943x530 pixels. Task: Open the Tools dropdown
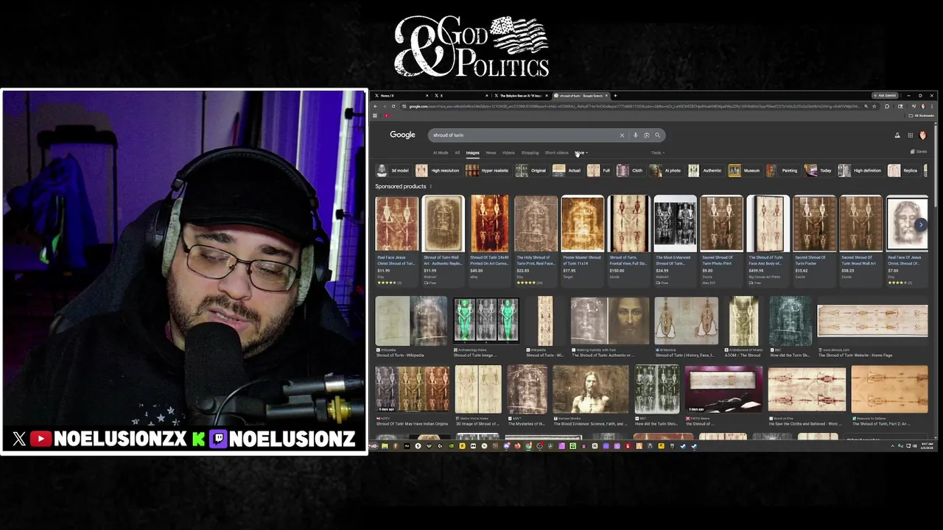[x=658, y=152]
